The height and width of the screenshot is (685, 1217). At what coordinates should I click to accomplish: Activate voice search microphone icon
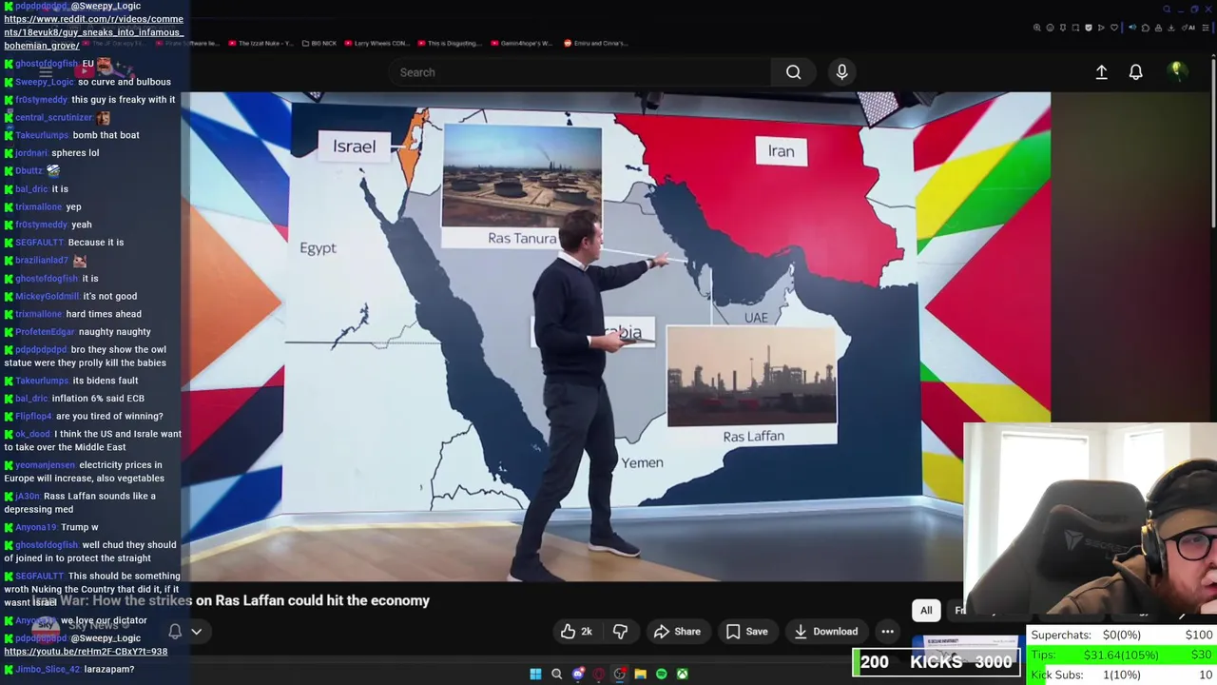coord(841,72)
